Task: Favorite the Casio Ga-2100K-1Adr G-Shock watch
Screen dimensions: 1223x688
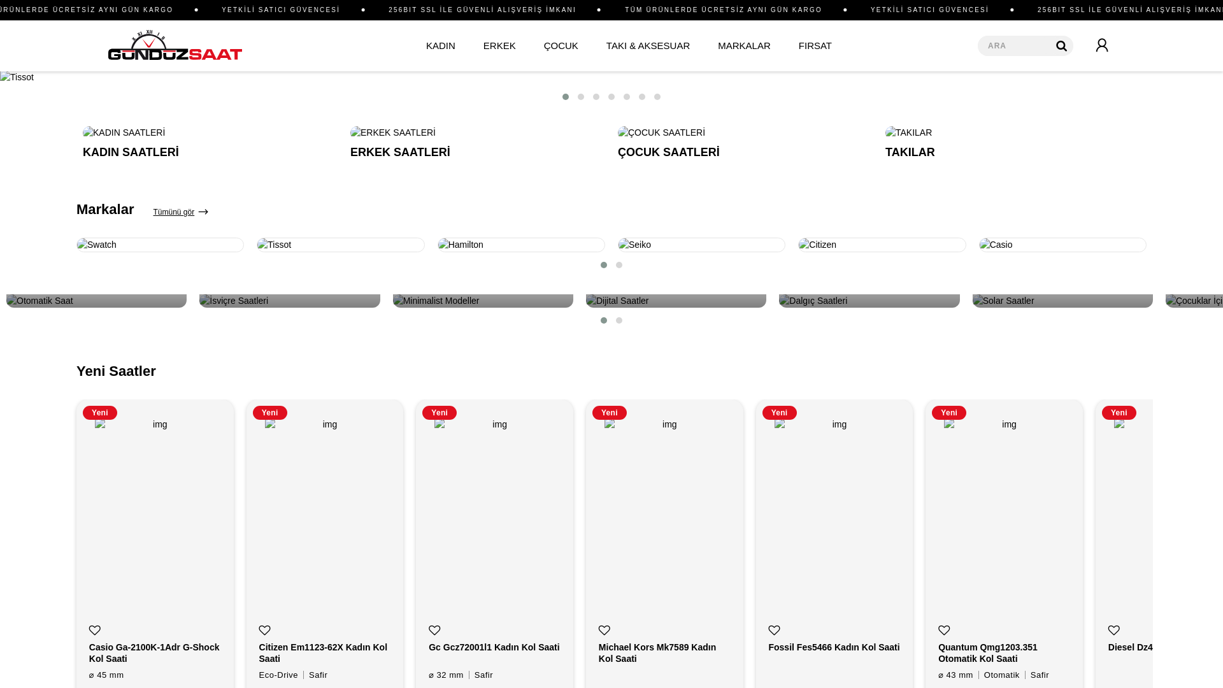Action: (x=95, y=630)
